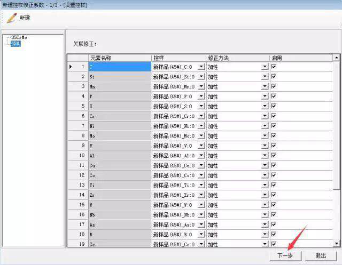This screenshot has width=342, height=265.
Task: Click the 新建 pencil icon in toolbar
Action: point(12,18)
